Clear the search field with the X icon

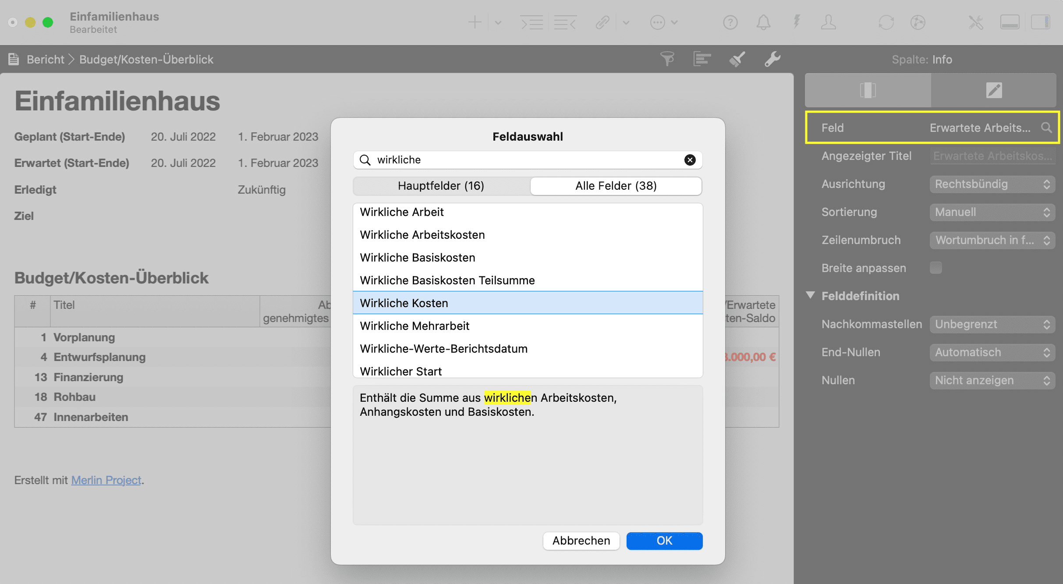coord(690,160)
